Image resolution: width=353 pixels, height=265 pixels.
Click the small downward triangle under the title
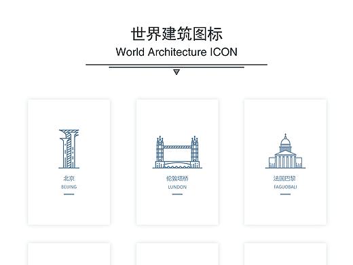176,72
